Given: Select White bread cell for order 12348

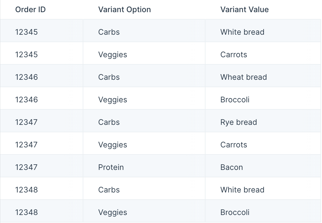Looking at the screenshot, I should pos(263,189).
